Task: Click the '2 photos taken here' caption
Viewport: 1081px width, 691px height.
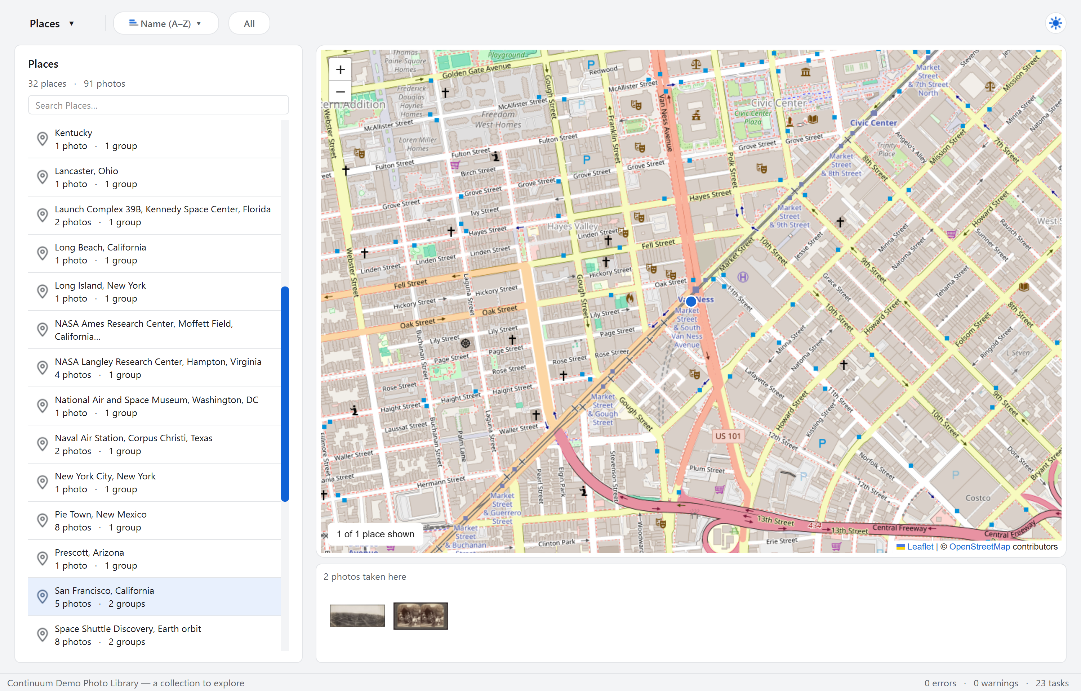Action: tap(365, 577)
